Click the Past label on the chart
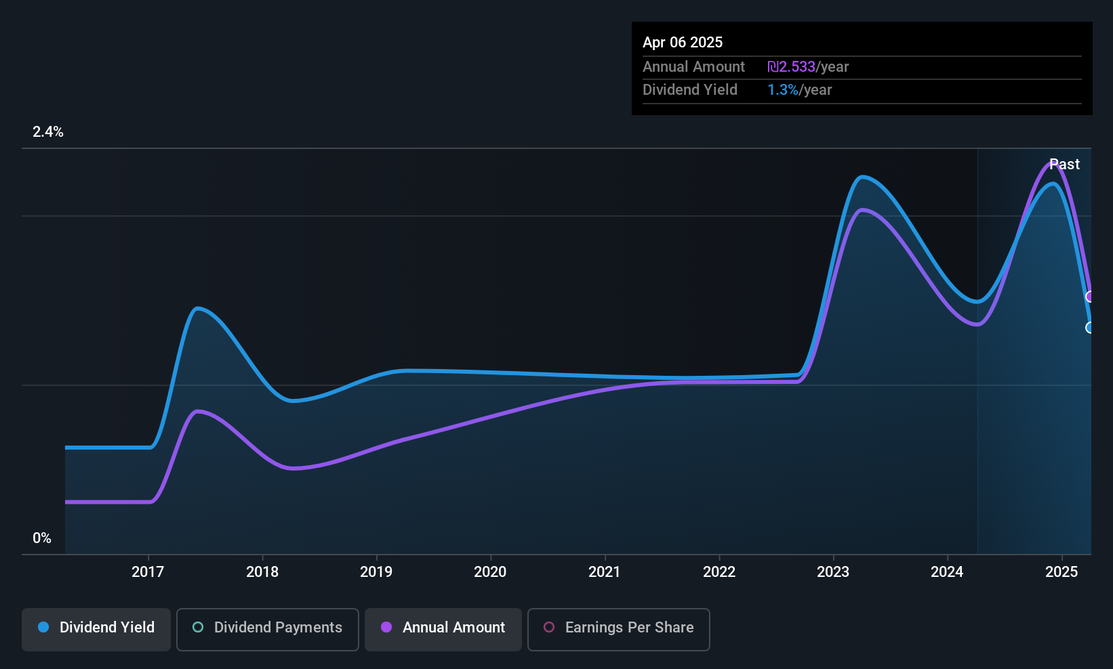Screen dimensions: 1113x669 [x=1064, y=165]
